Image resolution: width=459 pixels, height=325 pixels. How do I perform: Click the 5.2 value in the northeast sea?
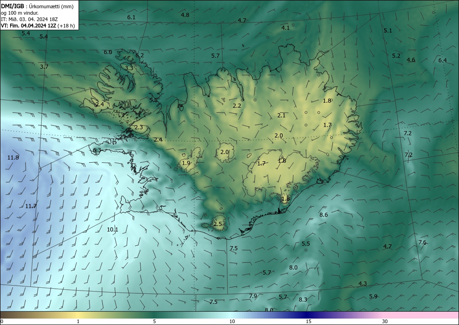click(396, 55)
